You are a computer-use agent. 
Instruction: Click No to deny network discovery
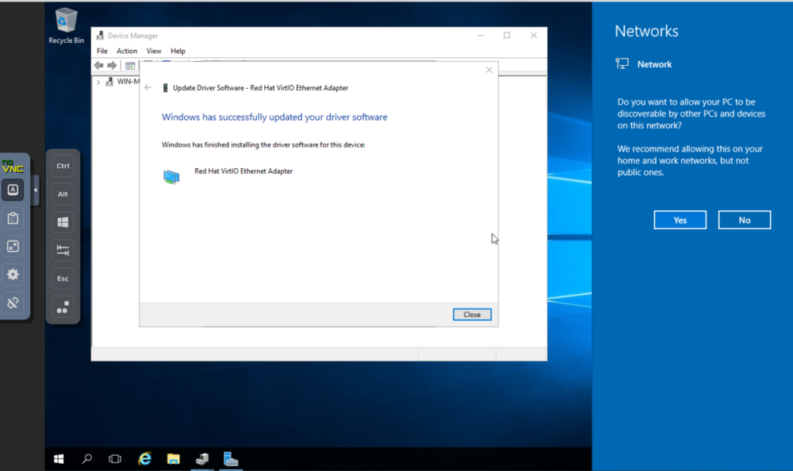745,220
